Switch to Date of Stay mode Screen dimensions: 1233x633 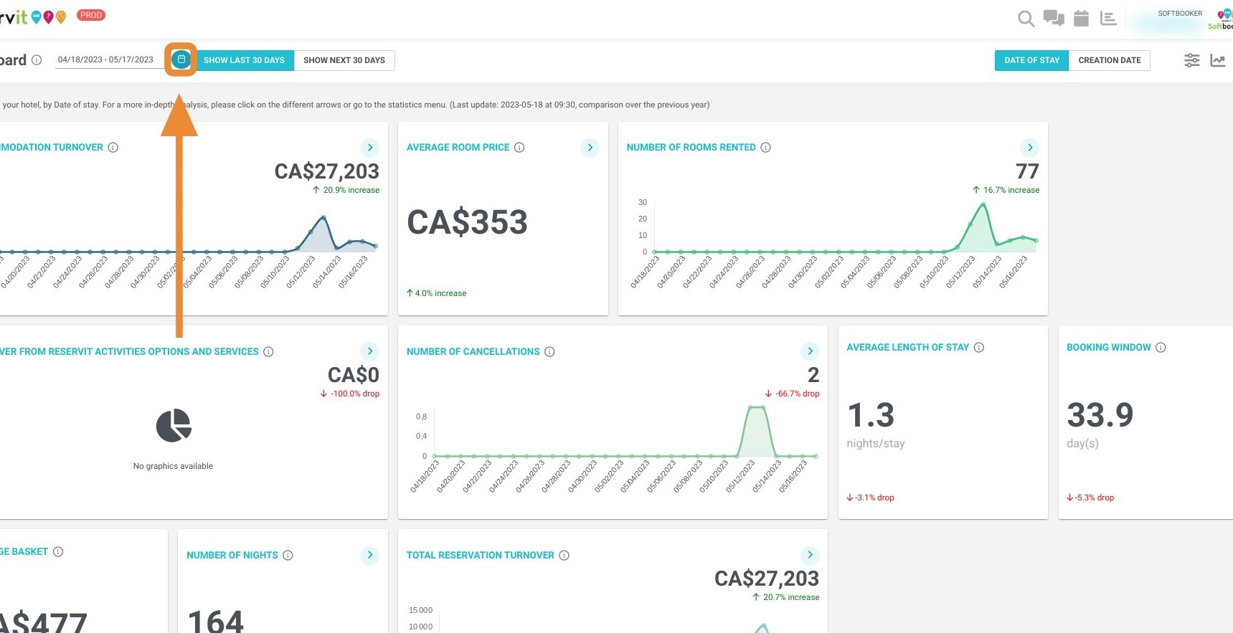[1031, 60]
